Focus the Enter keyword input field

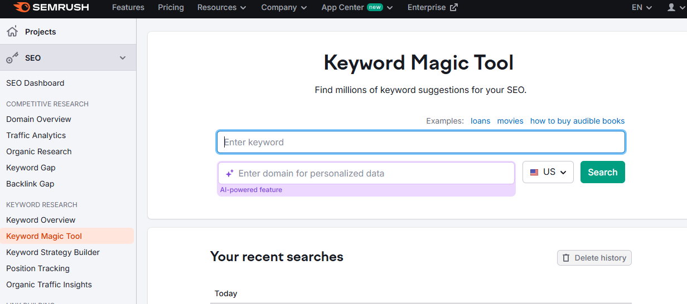click(x=421, y=142)
